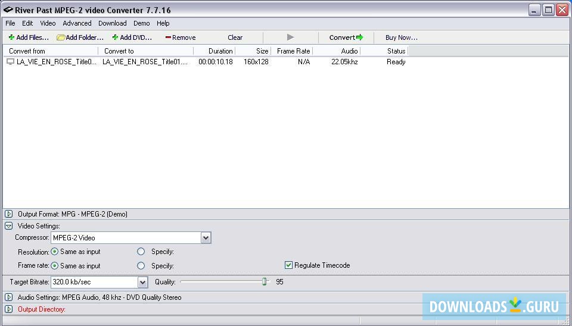Open the Demo menu
The image size is (572, 326).
point(142,23)
